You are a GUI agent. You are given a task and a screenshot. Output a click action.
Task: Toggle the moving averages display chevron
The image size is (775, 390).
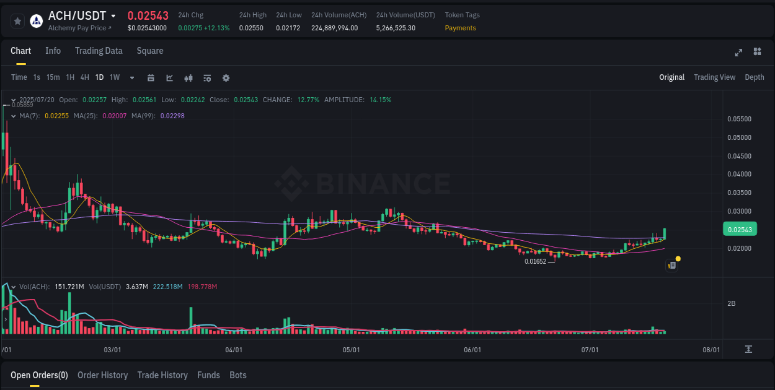[13, 116]
